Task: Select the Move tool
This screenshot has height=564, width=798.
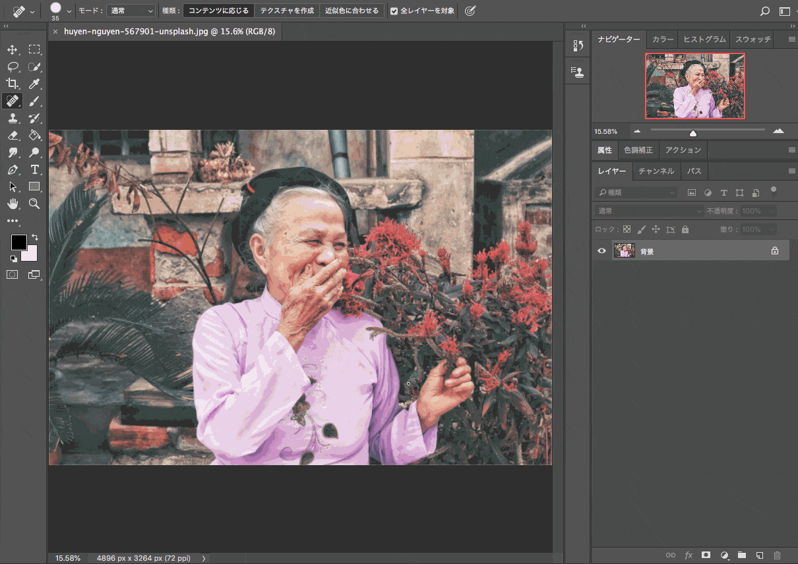Action: [13, 49]
